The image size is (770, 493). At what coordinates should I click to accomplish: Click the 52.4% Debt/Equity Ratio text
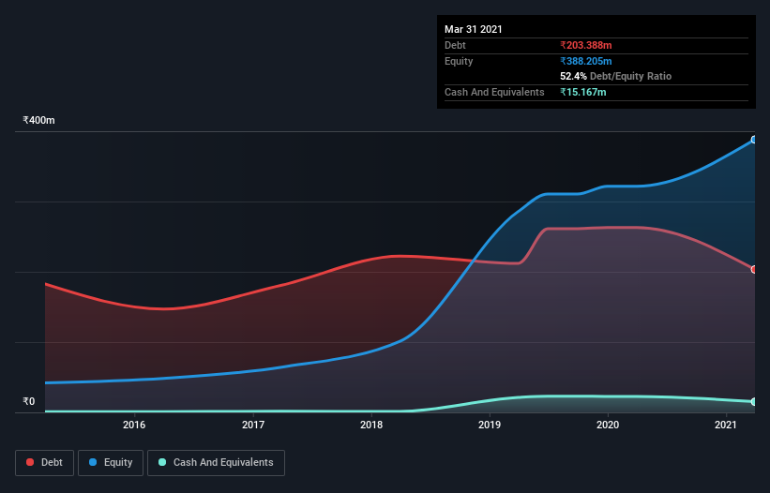[x=616, y=76]
